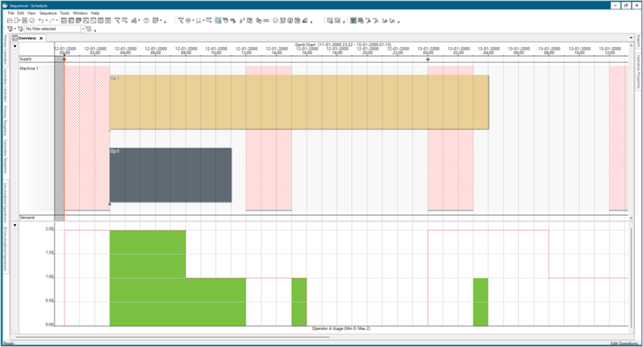Viewport: 643px width, 347px height.
Task: Open the Sequence menu
Action: pos(48,13)
